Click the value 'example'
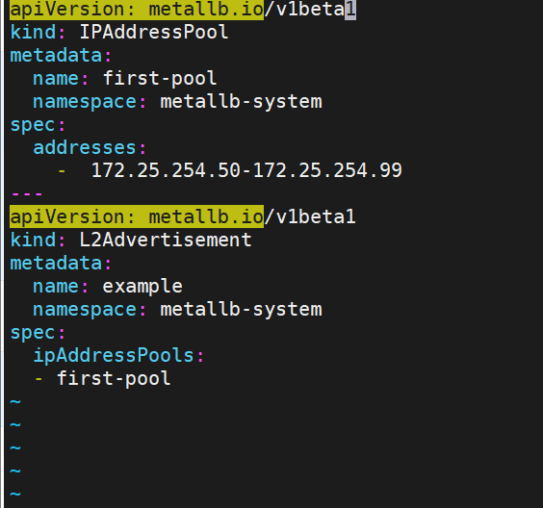Screen dimensions: 543x508 (142, 287)
